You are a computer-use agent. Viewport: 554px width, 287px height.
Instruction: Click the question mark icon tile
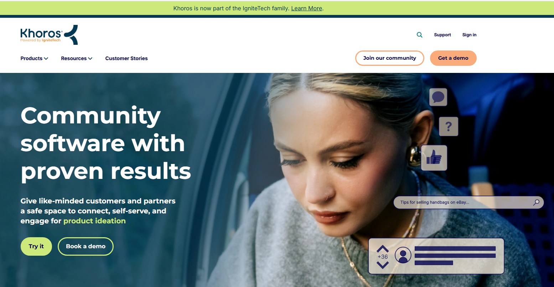click(x=449, y=126)
